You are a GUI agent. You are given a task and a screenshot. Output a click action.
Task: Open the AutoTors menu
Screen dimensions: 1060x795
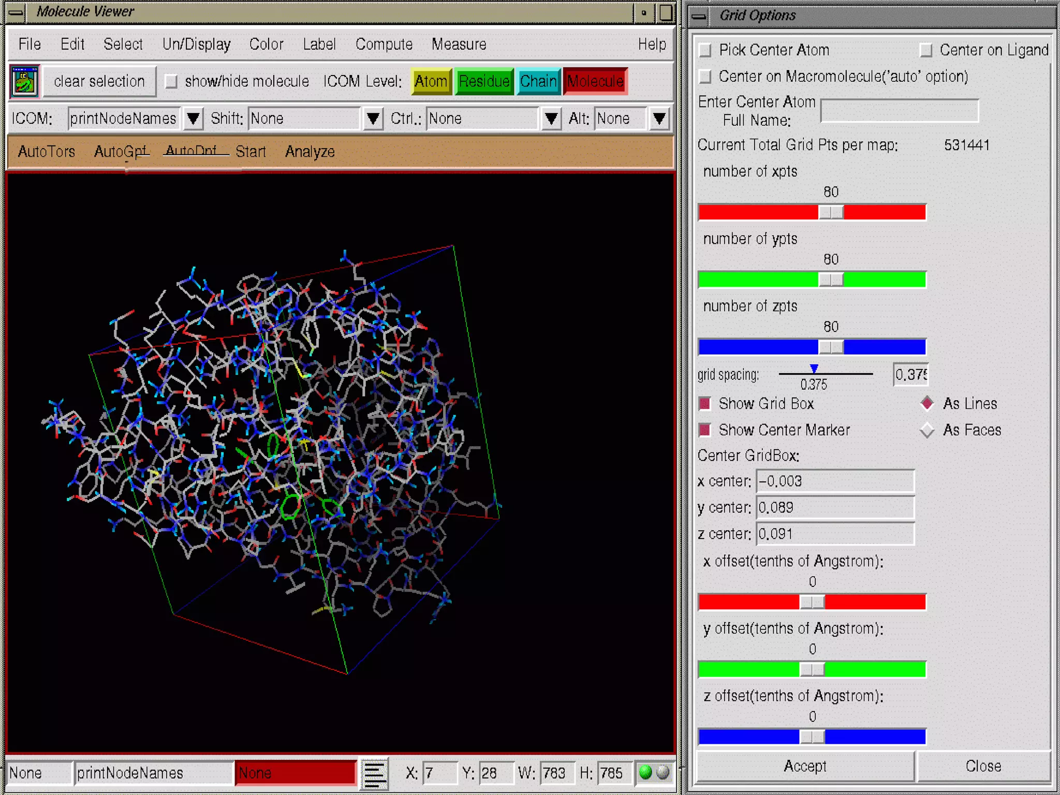(x=46, y=152)
